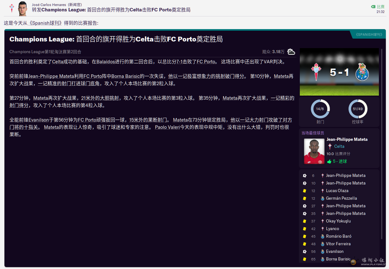Open Romário Baró's name in the event list
389x269 pixels.
tap(339, 236)
